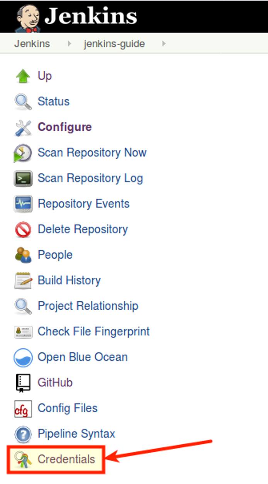Click the Check File Fingerprint card icon
The image size is (268, 484).
pos(24,331)
